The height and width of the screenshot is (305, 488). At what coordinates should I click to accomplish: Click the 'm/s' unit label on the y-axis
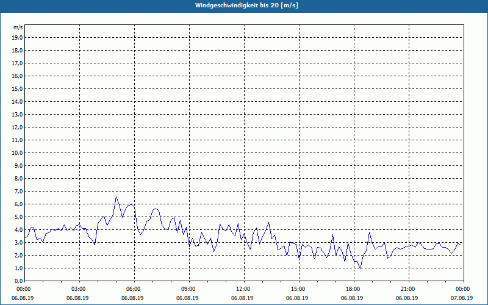click(18, 27)
